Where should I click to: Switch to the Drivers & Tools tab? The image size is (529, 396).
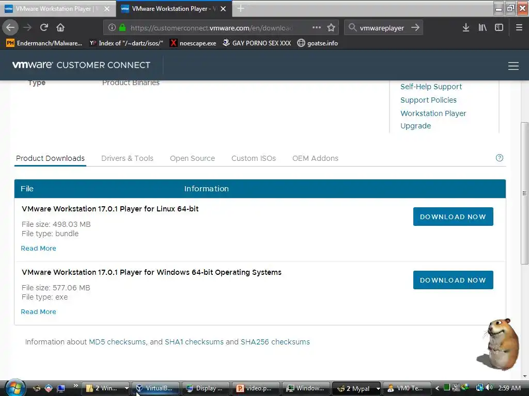[x=127, y=158]
